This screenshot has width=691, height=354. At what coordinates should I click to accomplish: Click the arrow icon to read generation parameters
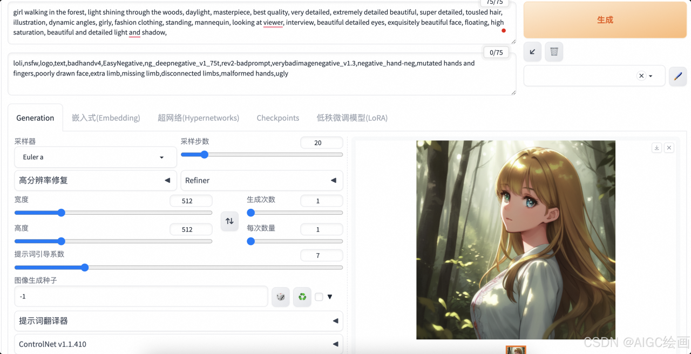click(533, 52)
